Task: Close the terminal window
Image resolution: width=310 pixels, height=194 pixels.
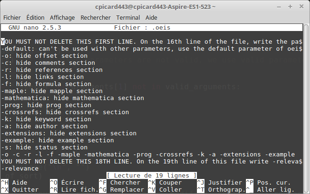Action: [x=302, y=7]
